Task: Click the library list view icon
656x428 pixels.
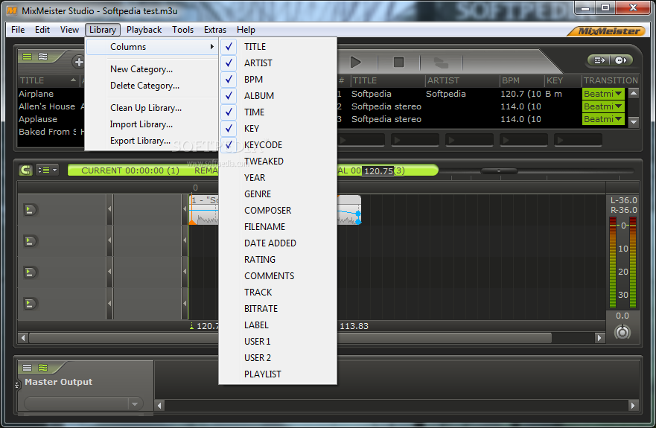Action: tap(28, 57)
